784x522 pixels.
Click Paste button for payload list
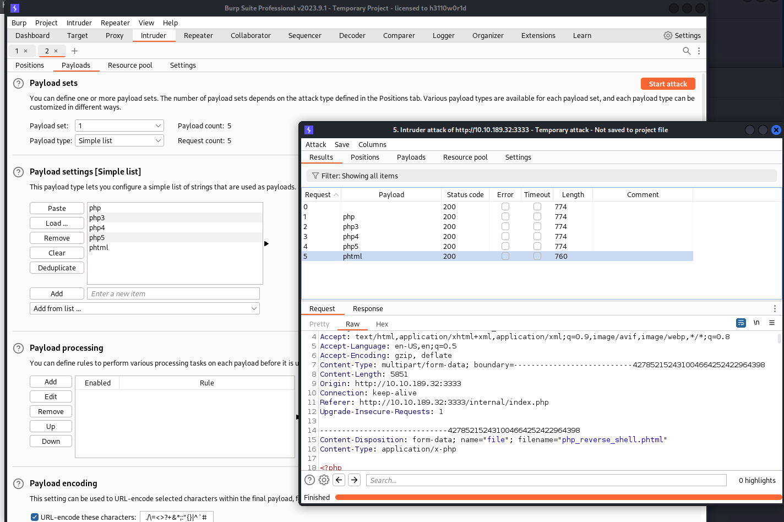click(x=57, y=208)
